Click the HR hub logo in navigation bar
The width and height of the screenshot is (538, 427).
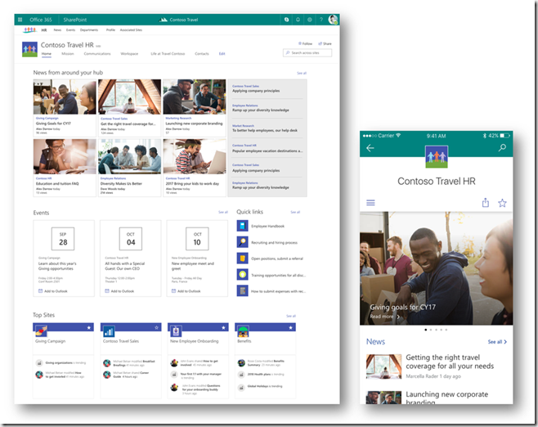[x=30, y=30]
